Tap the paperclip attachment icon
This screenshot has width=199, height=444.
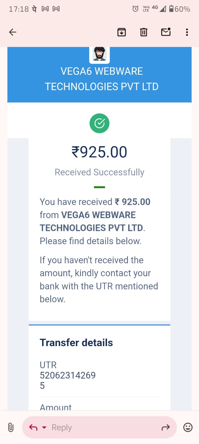pyautogui.click(x=11, y=427)
